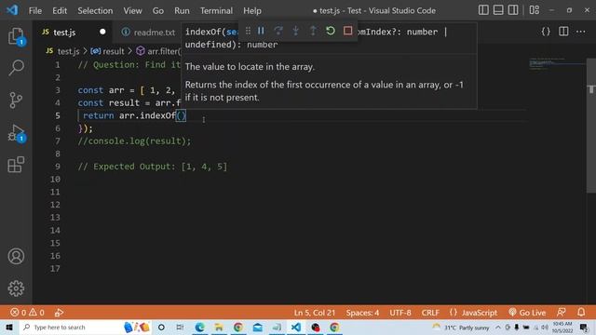Change encoding via UTF-8 status item
Image resolution: width=596 pixels, height=335 pixels.
click(400, 313)
